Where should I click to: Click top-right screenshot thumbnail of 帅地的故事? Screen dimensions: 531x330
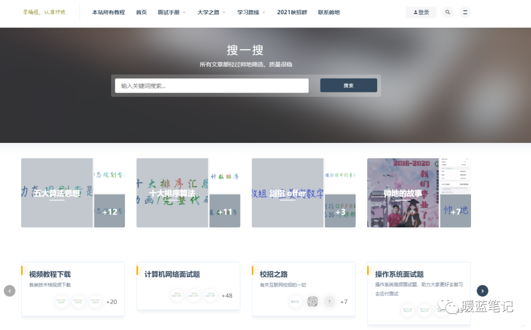455,175
